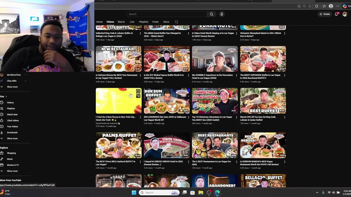Click the Windows taskbar search box

159,193
